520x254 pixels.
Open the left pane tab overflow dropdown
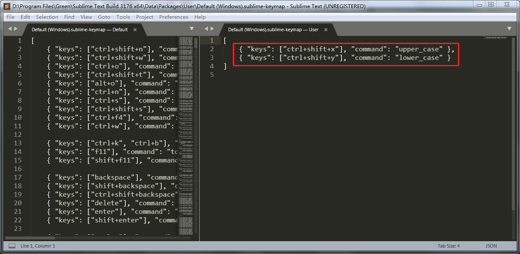(191, 28)
